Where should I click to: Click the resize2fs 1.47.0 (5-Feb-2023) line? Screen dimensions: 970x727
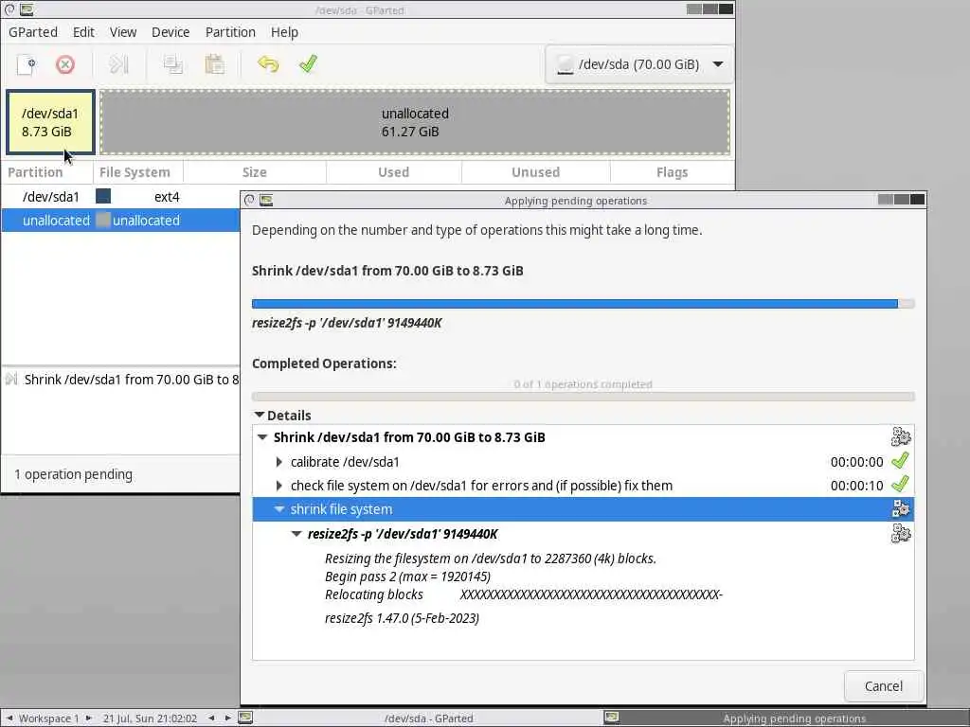coord(402,617)
